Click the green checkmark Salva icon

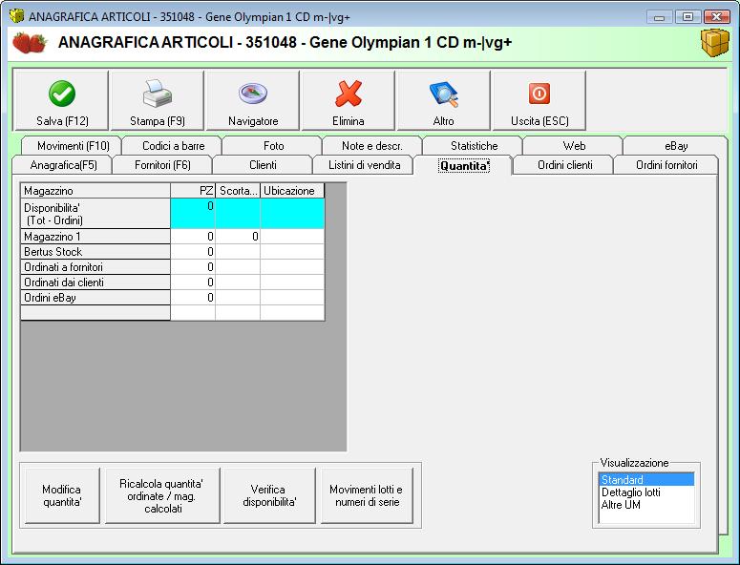pyautogui.click(x=62, y=94)
